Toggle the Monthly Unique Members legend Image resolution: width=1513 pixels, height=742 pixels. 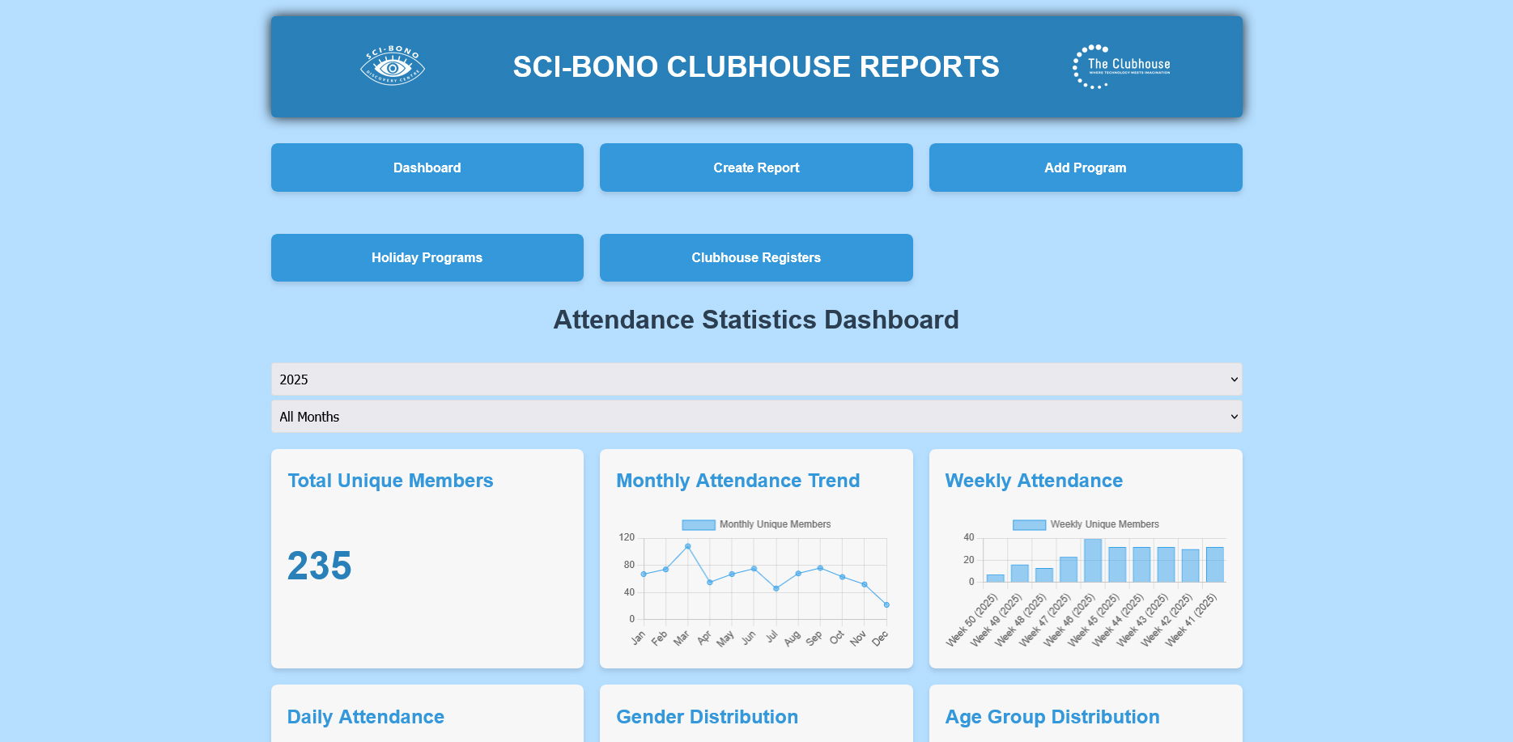[698, 524]
